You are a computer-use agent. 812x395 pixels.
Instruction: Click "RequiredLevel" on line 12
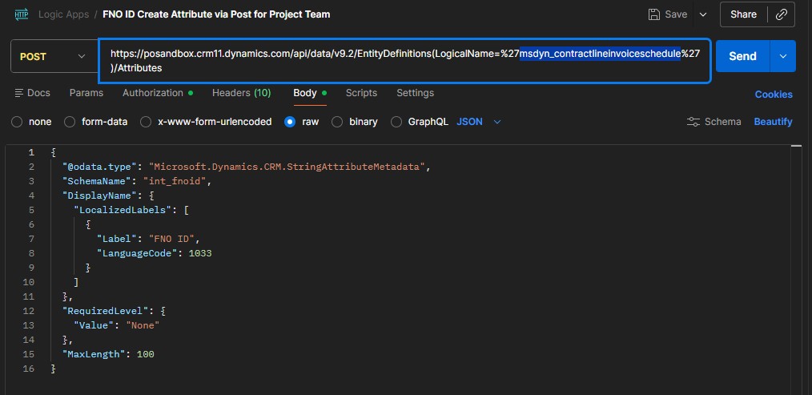pyautogui.click(x=106, y=312)
